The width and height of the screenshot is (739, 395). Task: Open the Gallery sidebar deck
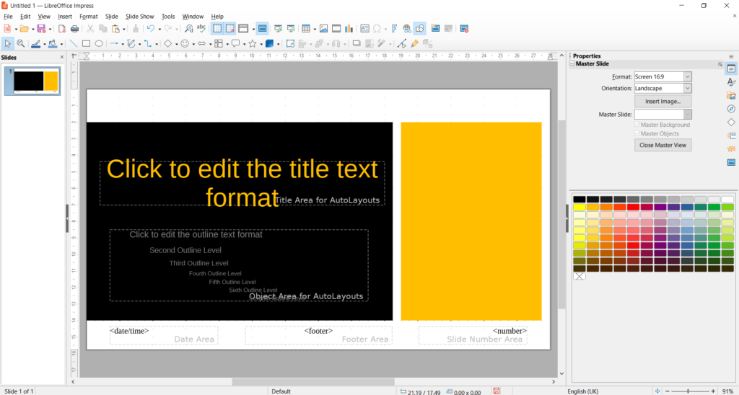731,96
